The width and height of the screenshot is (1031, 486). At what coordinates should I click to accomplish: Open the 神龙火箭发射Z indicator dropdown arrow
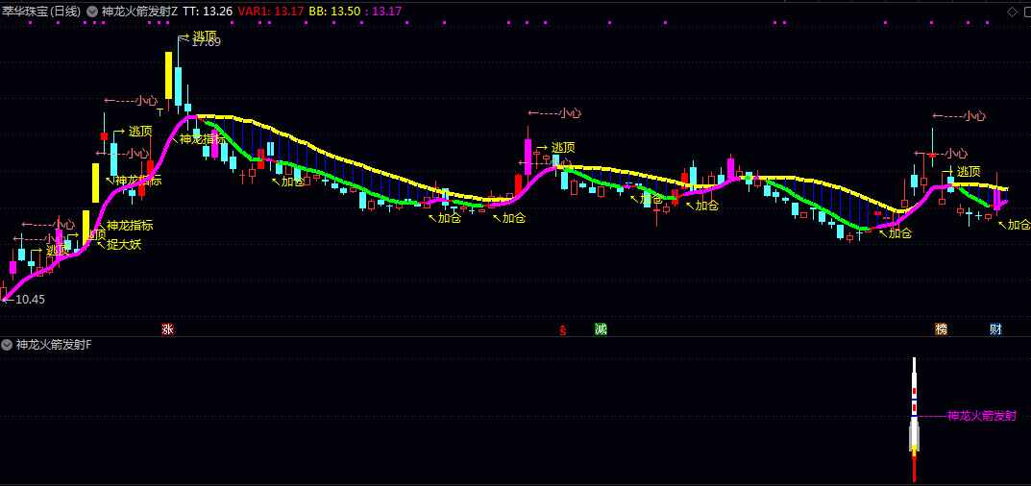[92, 12]
